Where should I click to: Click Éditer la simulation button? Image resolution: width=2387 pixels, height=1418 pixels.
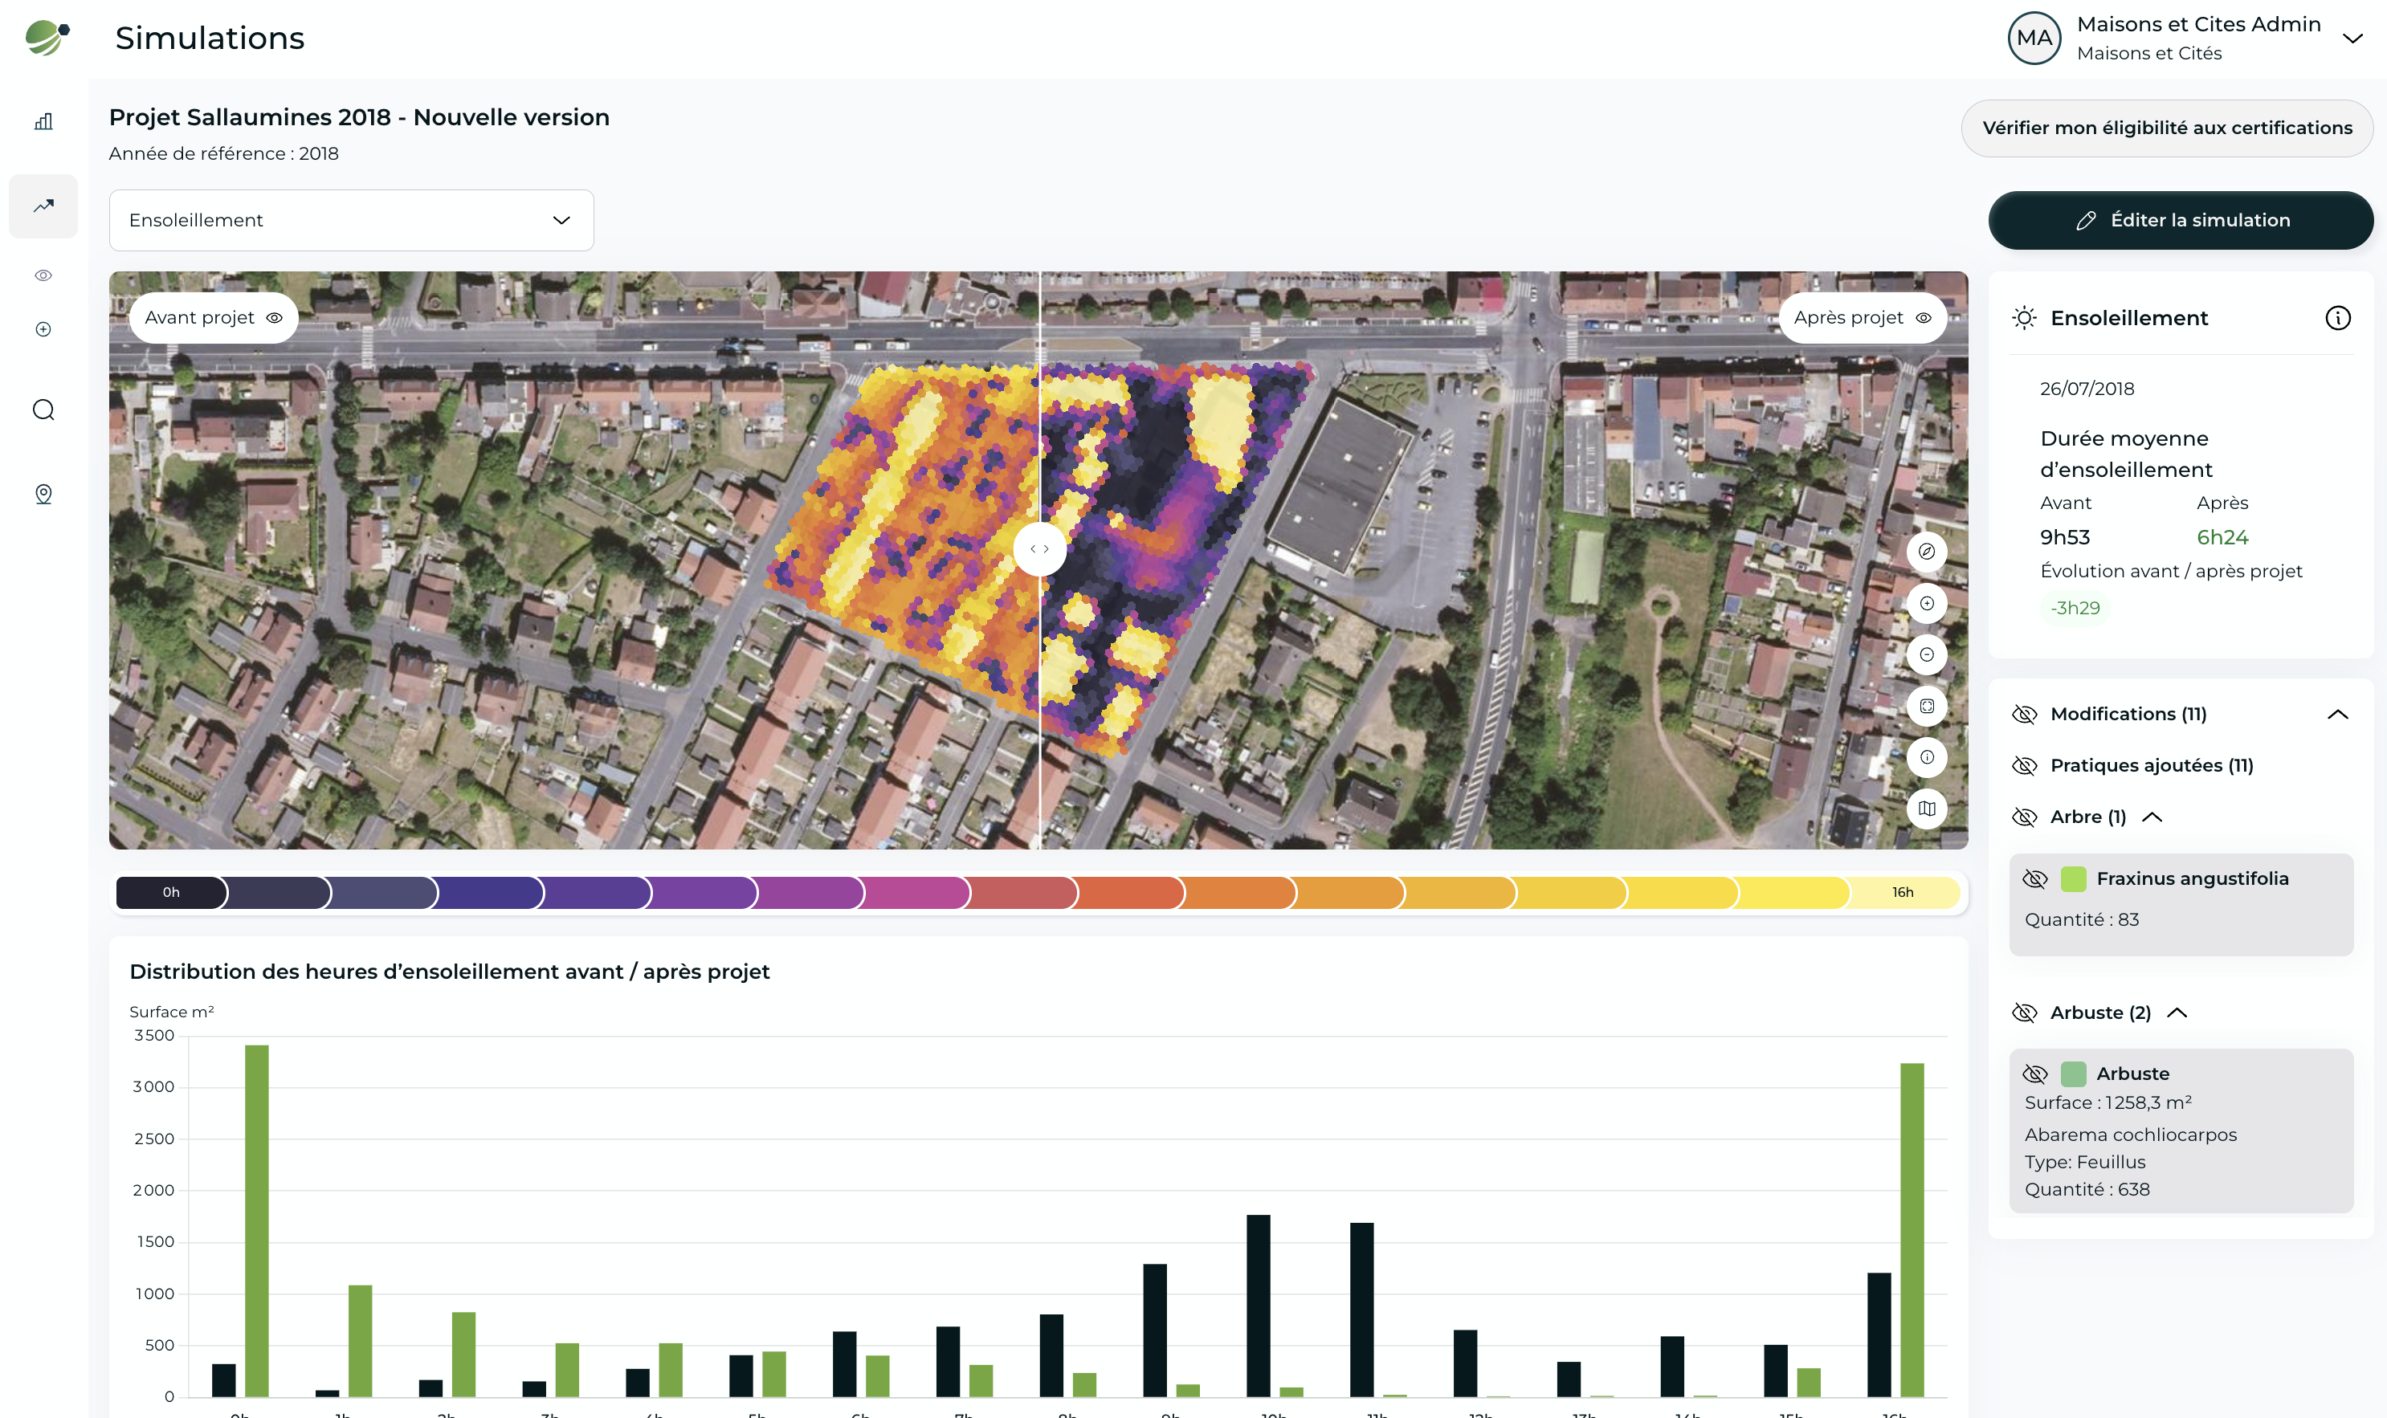[x=2181, y=221]
